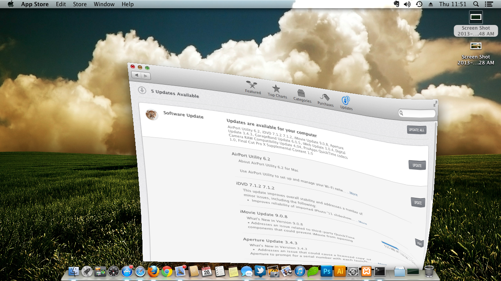Image resolution: width=501 pixels, height=281 pixels.
Task: Click the Aperture Update button
Action: tap(419, 243)
